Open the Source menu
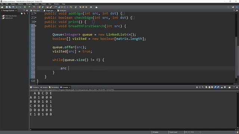The image size is (239, 134). 13,4
